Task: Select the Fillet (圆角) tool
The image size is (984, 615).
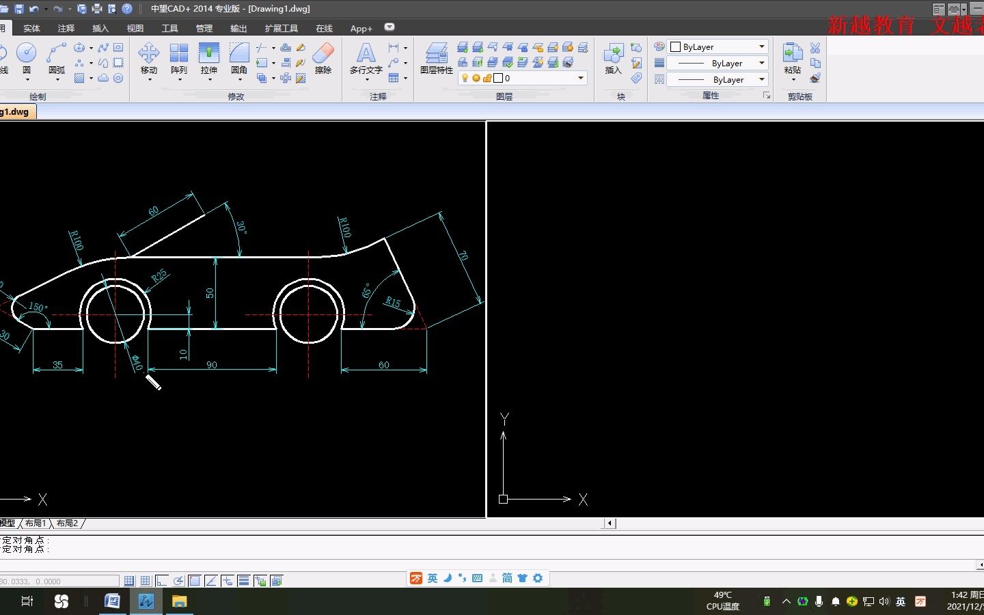Action: (x=238, y=53)
